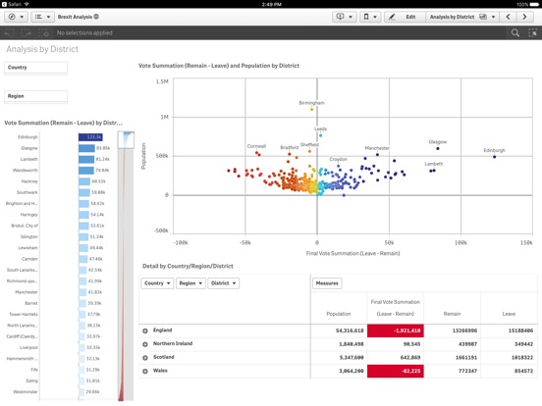This screenshot has height=406, width=542.
Task: Open the District dimension dropdown in pivot table
Action: tap(223, 283)
